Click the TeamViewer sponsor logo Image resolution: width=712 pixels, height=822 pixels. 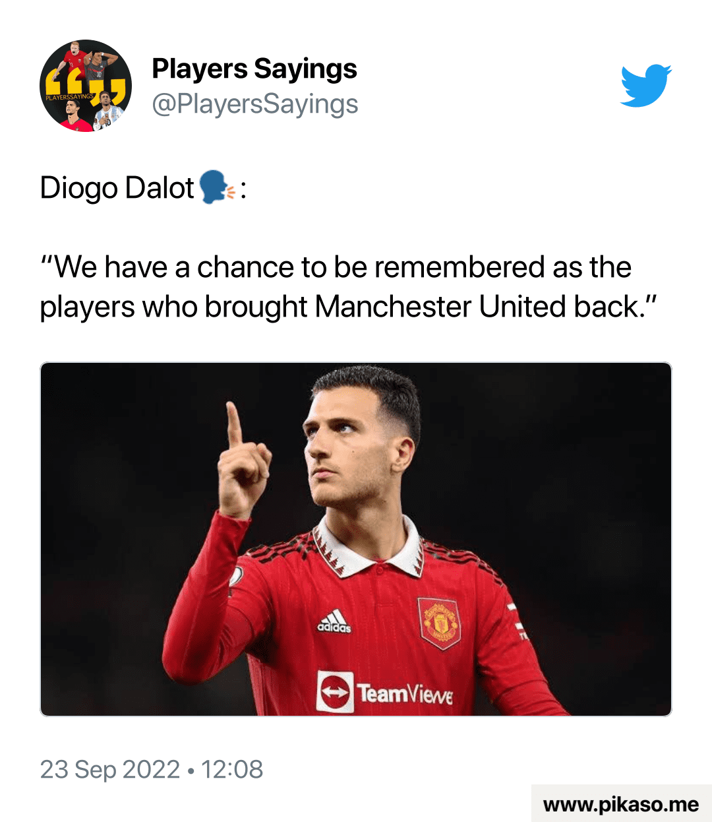(x=385, y=692)
